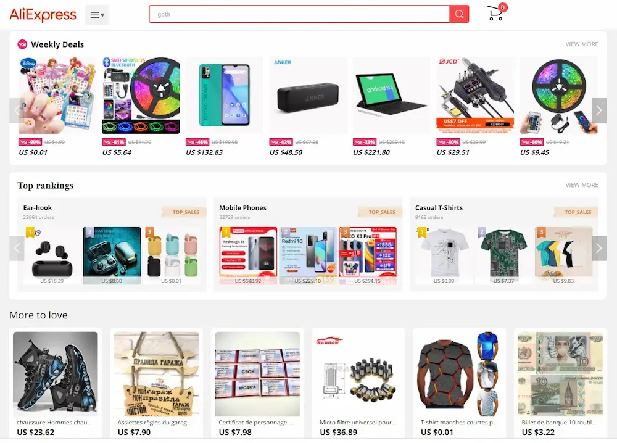The image size is (617, 443).
Task: Advance Weekly Deals carousel with right arrow
Action: [x=599, y=110]
